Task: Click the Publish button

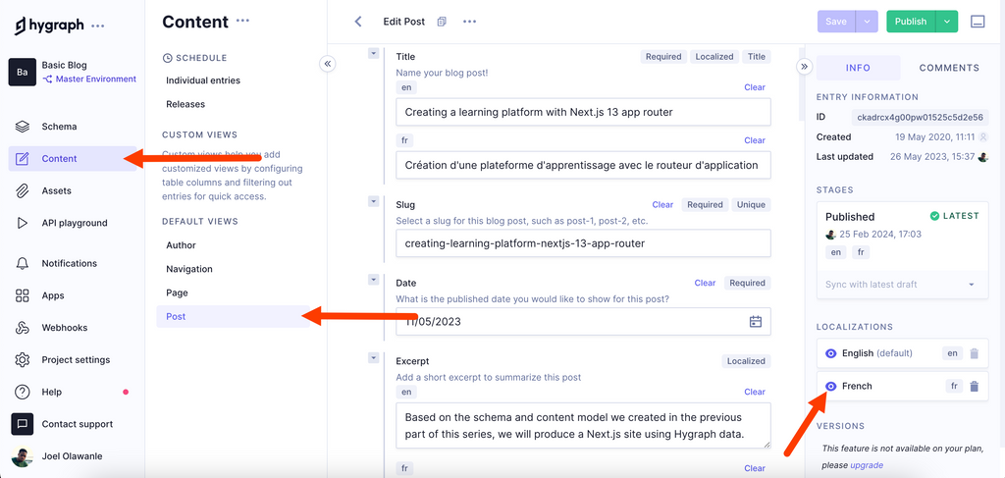Action: [x=911, y=22]
